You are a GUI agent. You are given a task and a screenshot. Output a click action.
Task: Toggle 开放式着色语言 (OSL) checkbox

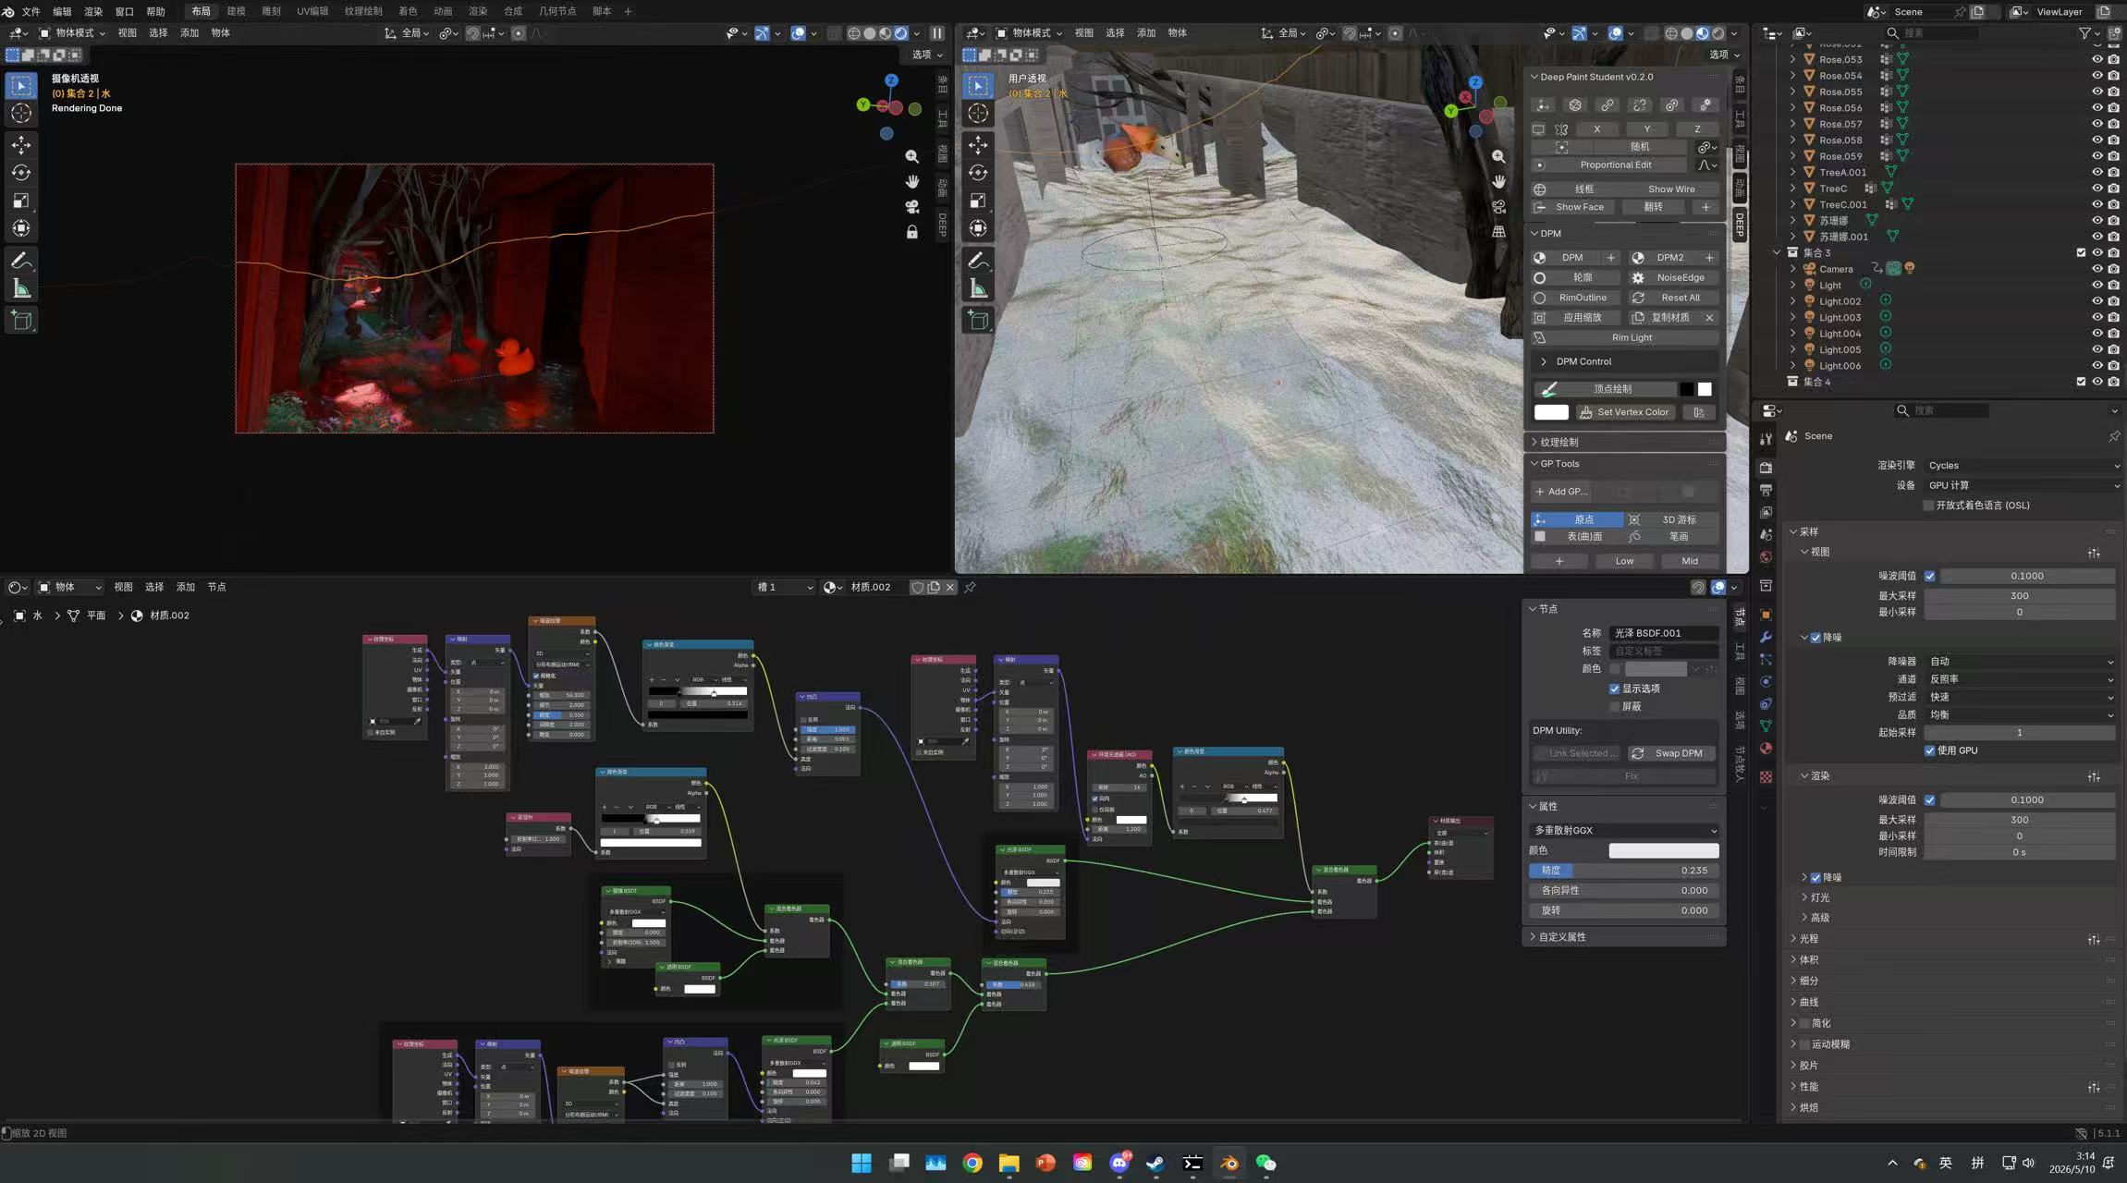pyautogui.click(x=1929, y=506)
